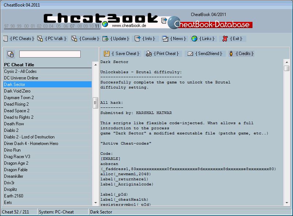This screenshot has width=293, height=216.
Task: Click the Info document icon
Action: [137, 39]
